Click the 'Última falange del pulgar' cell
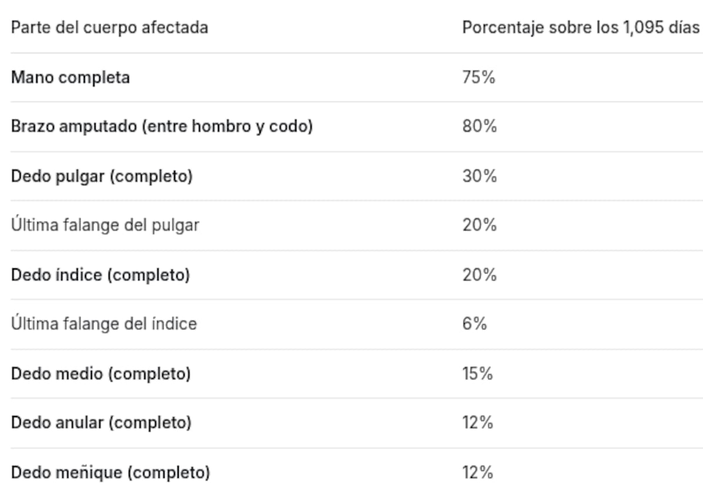This screenshot has height=488, width=703. click(105, 225)
